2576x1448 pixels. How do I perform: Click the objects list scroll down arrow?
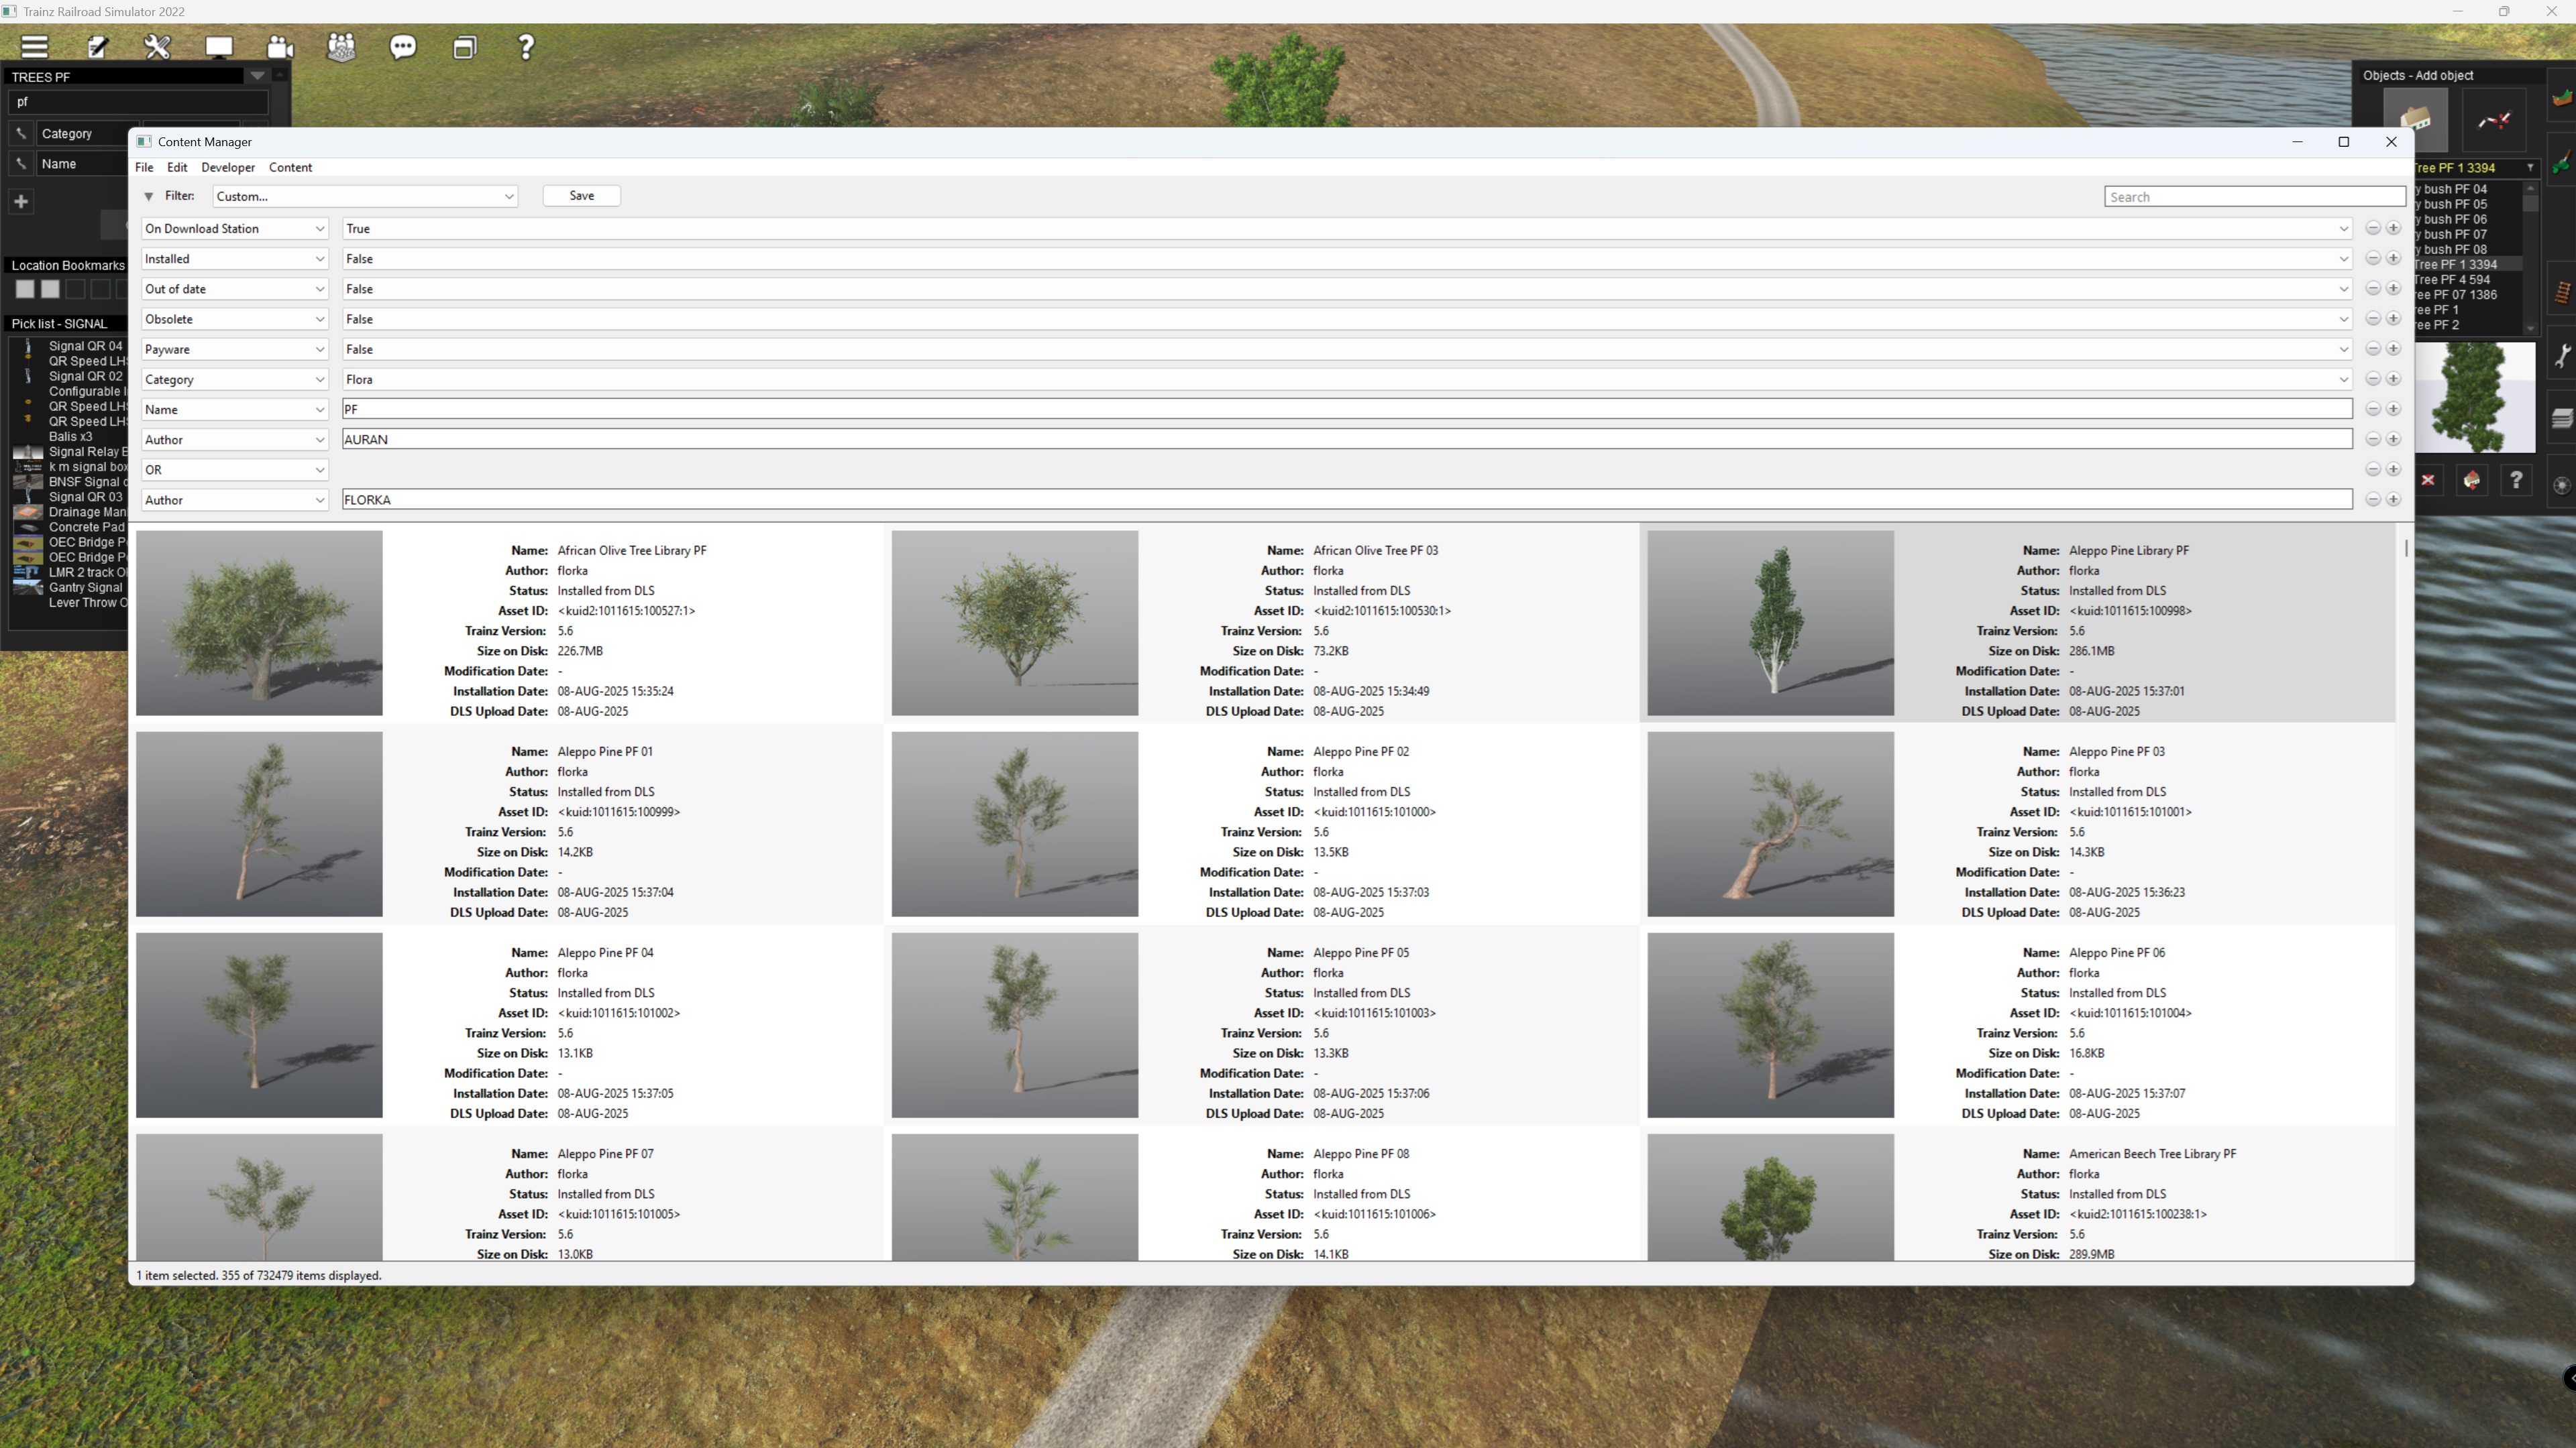pyautogui.click(x=2530, y=328)
